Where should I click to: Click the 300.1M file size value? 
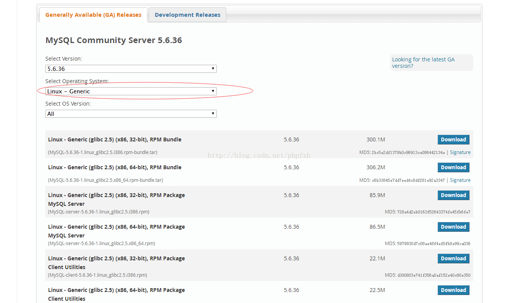pyautogui.click(x=376, y=139)
